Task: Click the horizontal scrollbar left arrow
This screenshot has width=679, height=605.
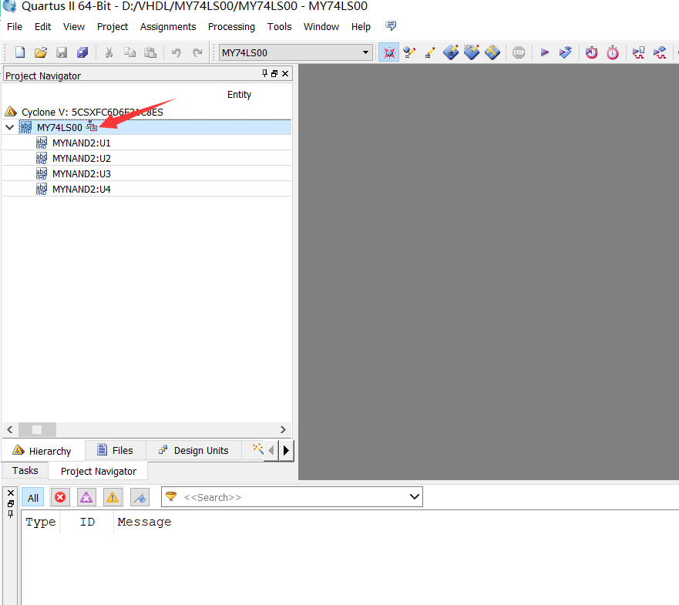Action: tap(10, 429)
